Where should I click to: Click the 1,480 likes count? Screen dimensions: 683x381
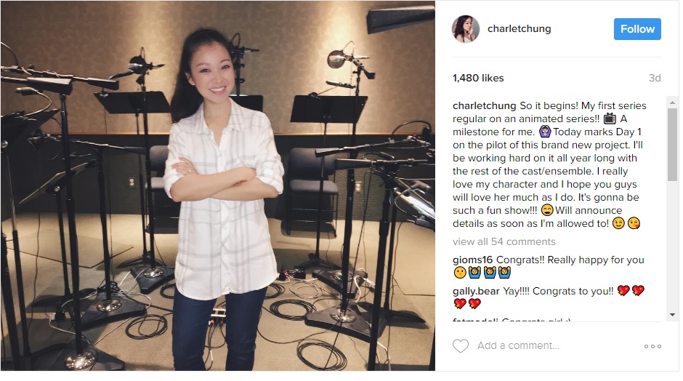478,78
